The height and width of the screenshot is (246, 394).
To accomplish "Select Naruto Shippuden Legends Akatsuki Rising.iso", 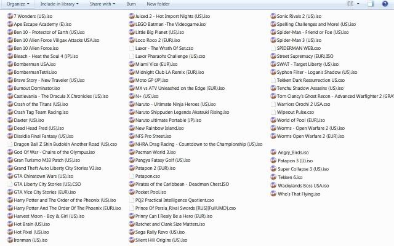I will (182, 112).
